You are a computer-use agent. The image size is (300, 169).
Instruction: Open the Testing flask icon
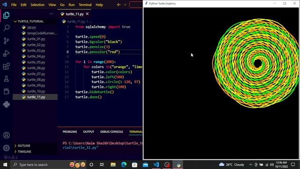click(6, 79)
